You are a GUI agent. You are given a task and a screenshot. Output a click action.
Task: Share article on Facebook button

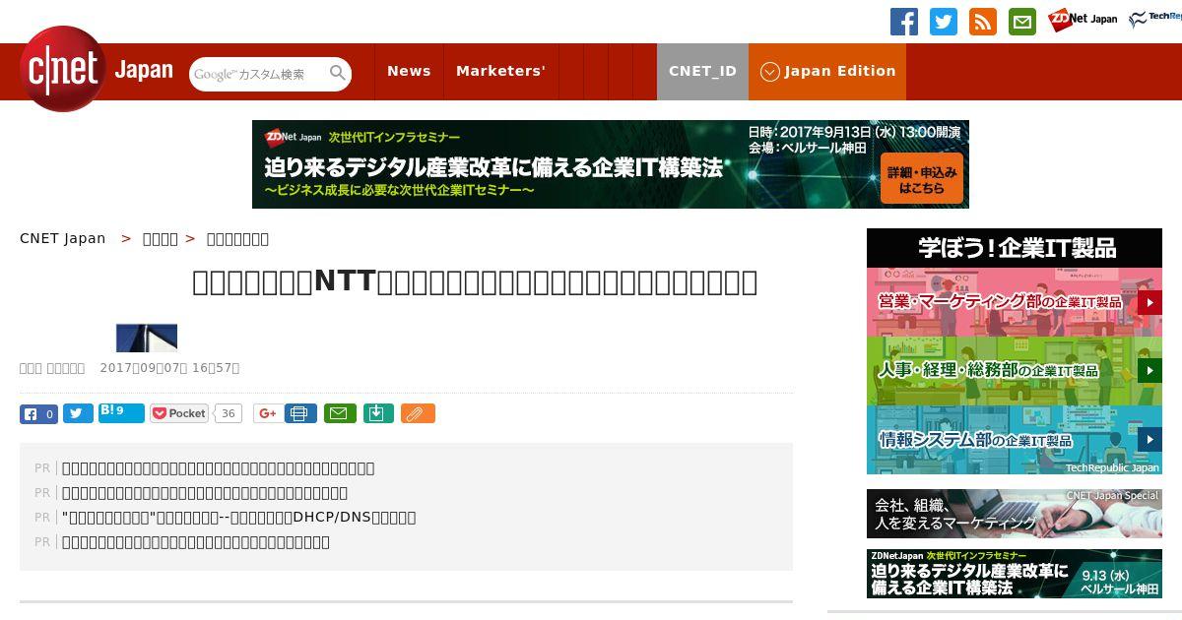click(x=39, y=414)
